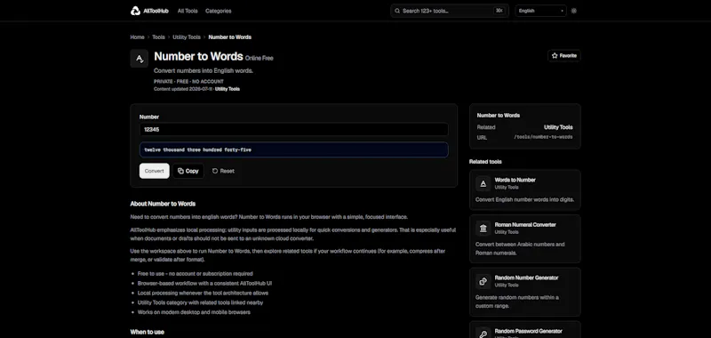Open the English language dropdown

click(540, 11)
